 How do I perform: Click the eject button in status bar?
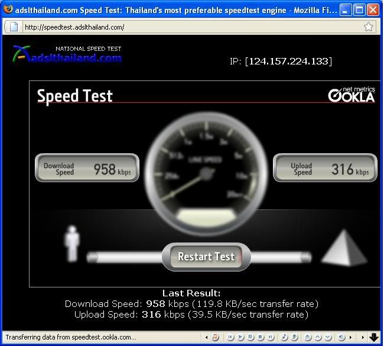(308, 337)
